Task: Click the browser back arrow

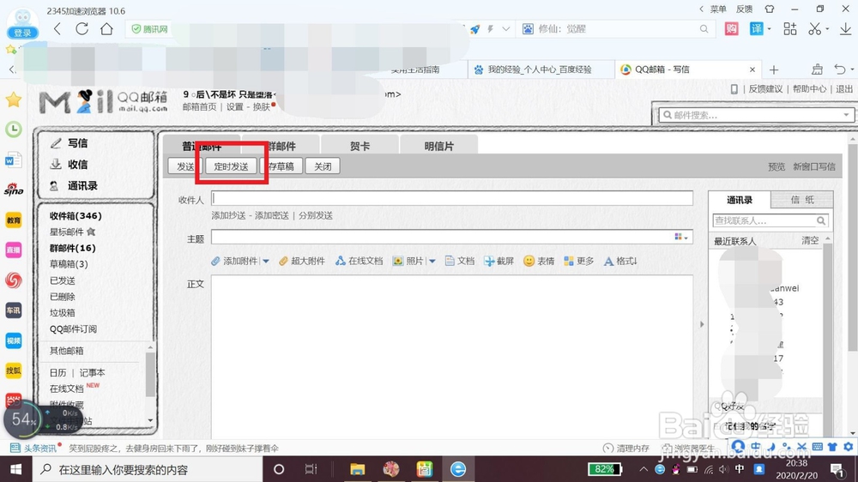Action: tap(57, 29)
